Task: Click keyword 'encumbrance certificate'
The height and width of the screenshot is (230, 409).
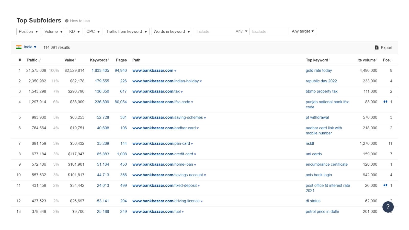Action: 327,164
